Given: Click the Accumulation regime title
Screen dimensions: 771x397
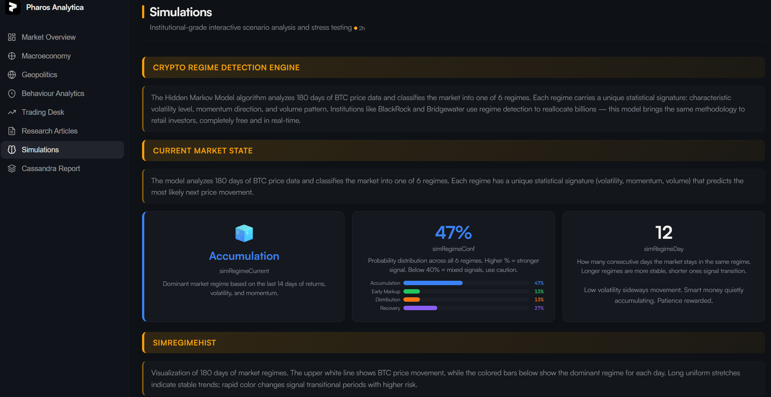Looking at the screenshot, I should coord(244,256).
